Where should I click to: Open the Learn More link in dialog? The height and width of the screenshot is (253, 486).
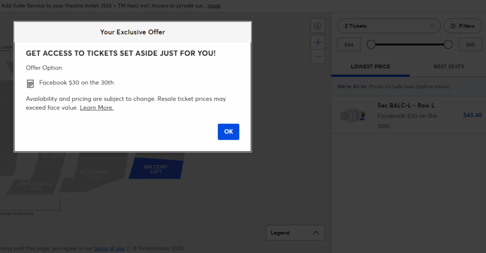[97, 108]
